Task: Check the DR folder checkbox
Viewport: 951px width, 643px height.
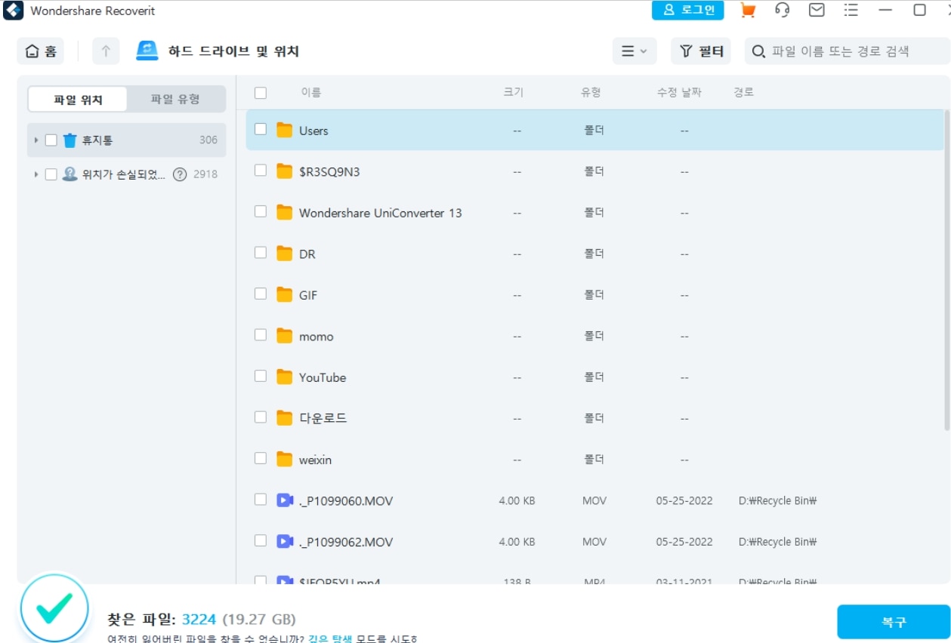Action: pyautogui.click(x=261, y=253)
